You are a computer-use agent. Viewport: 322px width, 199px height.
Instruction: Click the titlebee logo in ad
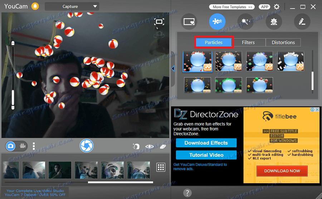click(x=279, y=116)
